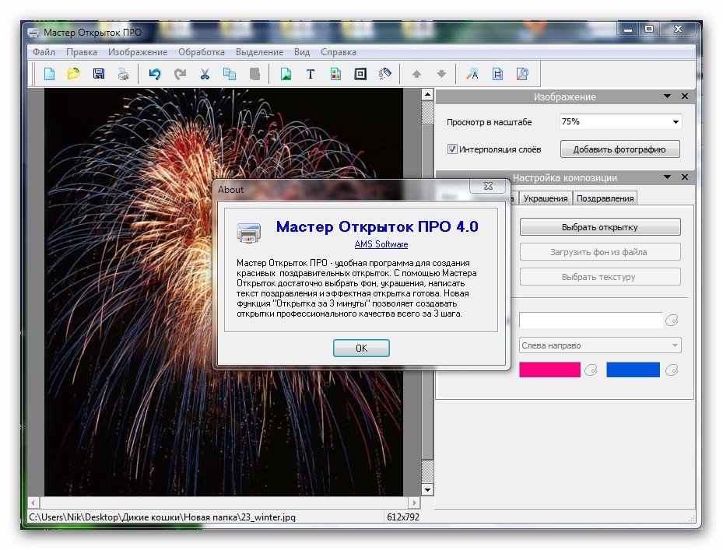Select the Add Text 'T' tool
Image resolution: width=723 pixels, height=550 pixels.
[310, 75]
